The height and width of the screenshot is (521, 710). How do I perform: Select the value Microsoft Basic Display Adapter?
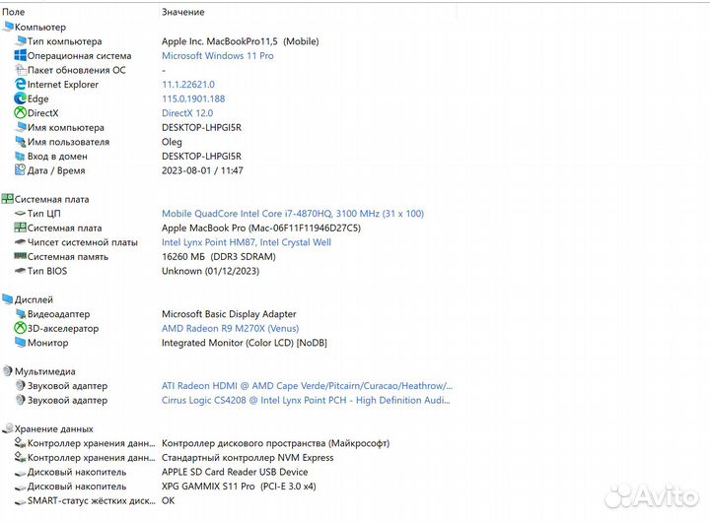(x=229, y=314)
